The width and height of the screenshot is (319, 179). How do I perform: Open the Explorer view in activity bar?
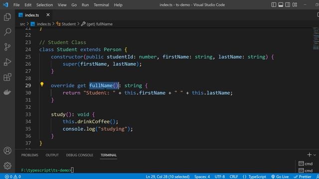tap(7, 17)
